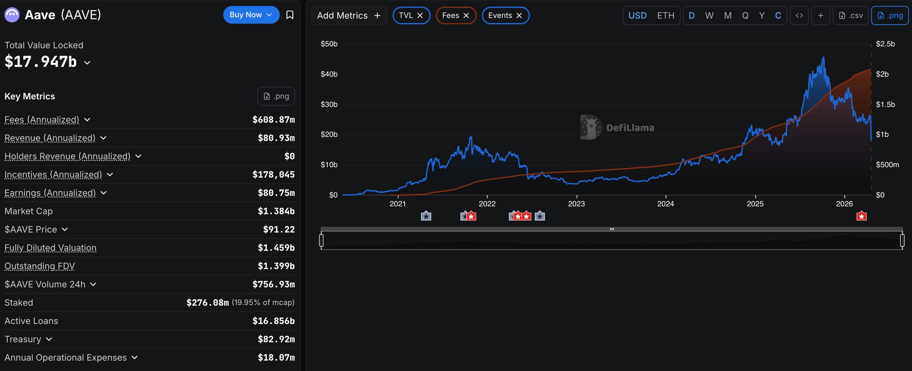Viewport: 912px width, 371px height.
Task: Click the 2023 x-axis label
Action: coord(576,204)
